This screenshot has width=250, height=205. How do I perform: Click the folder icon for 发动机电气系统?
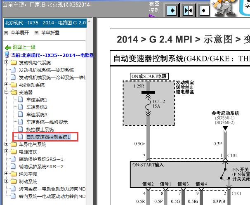pos(14,62)
